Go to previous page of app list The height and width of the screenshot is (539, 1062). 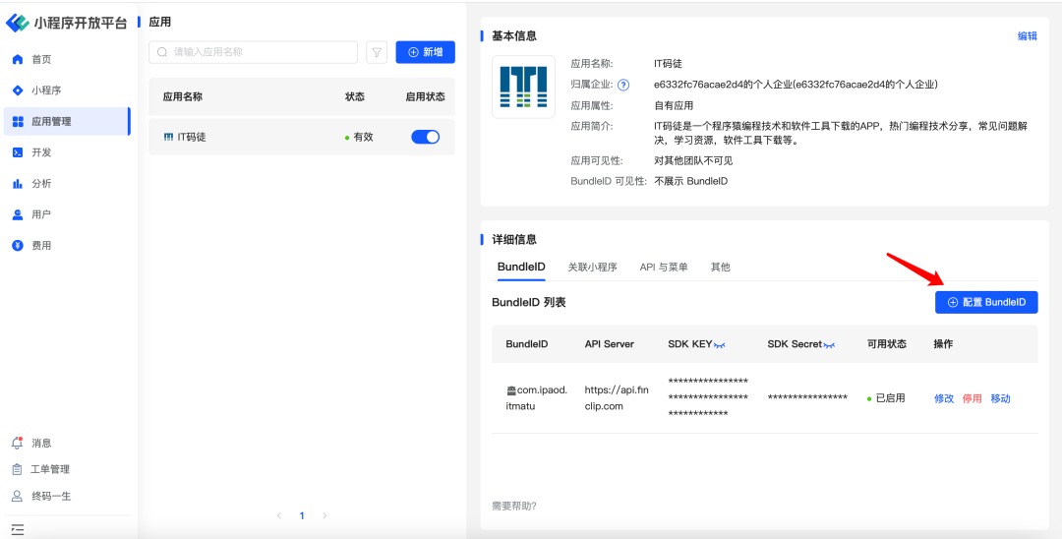tap(279, 515)
